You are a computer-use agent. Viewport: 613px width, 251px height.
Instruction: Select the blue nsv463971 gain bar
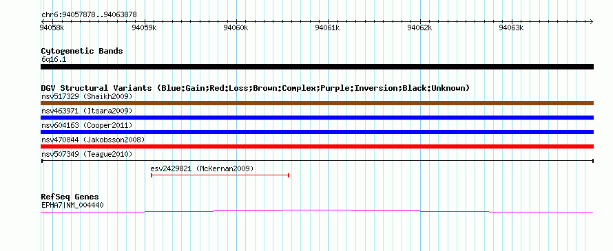(317, 118)
